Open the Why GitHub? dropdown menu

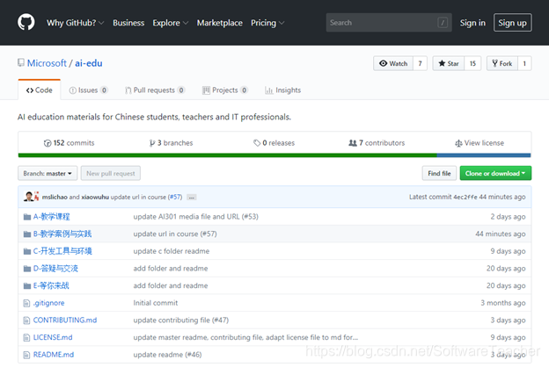[x=76, y=23]
